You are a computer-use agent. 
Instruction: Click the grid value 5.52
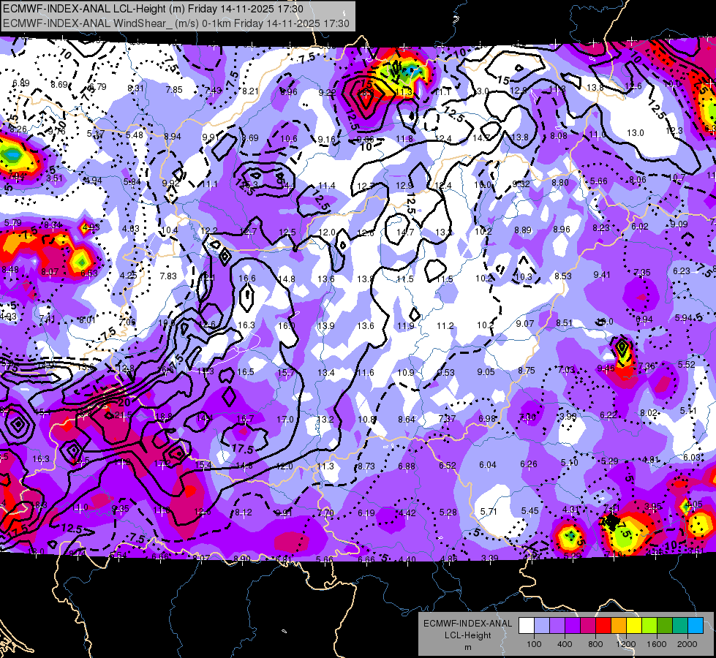[x=686, y=364]
